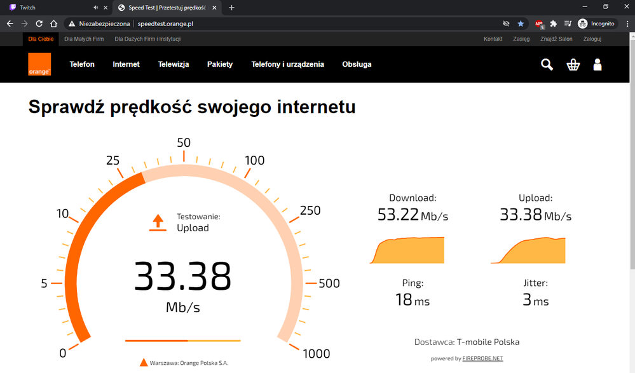The image size is (635, 373).
Task: Go forward in browser history
Action: (24, 24)
